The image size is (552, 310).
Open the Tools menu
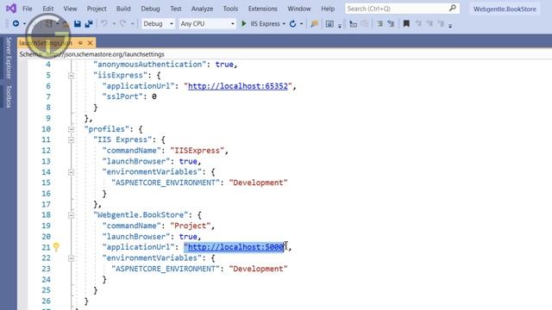coord(230,9)
